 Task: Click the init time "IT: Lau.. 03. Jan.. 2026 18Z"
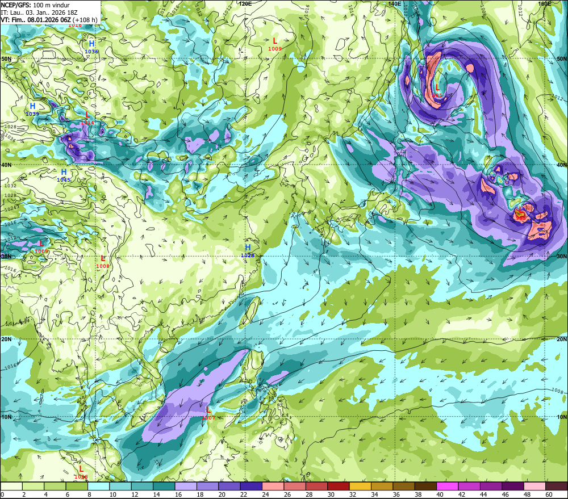point(39,12)
